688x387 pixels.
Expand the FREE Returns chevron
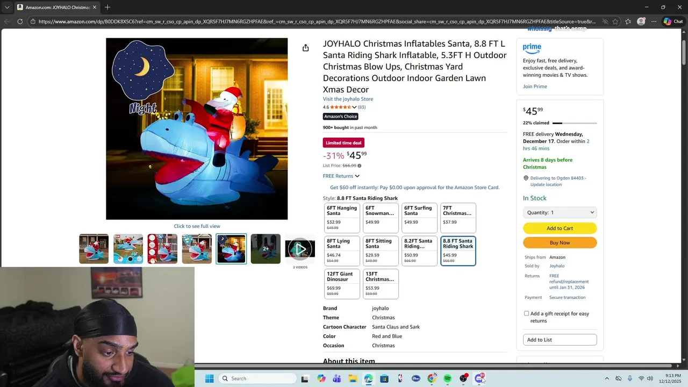(357, 176)
